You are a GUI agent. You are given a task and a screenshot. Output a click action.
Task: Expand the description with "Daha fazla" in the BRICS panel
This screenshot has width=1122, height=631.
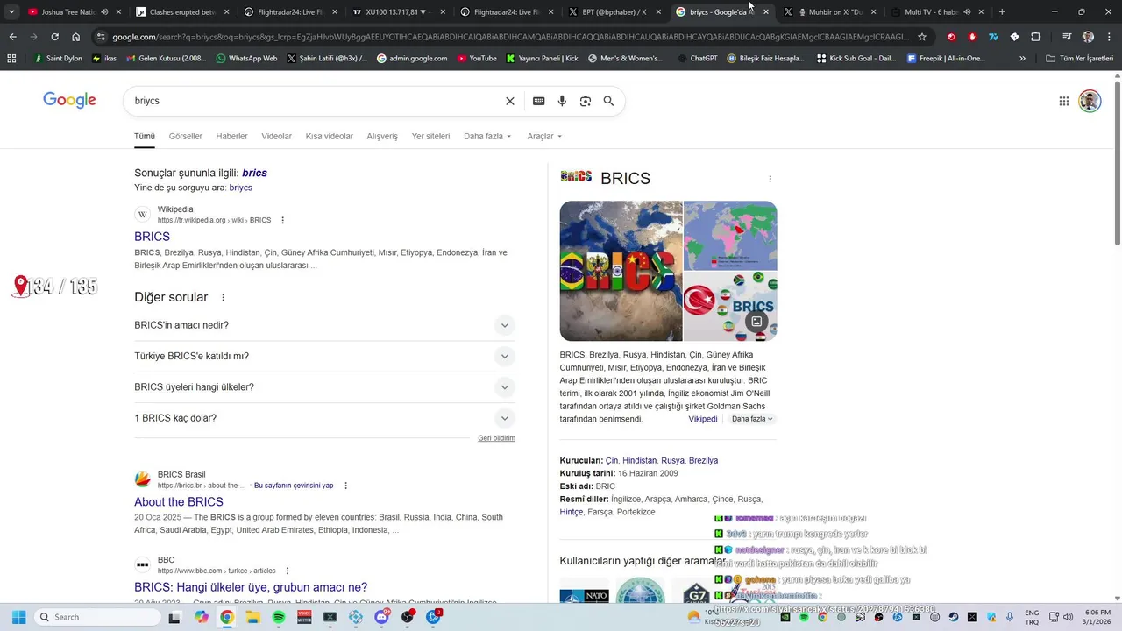tap(752, 419)
